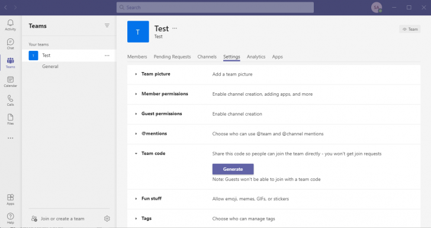Click the Join or create a team icon
431x228 pixels.
coord(34,219)
